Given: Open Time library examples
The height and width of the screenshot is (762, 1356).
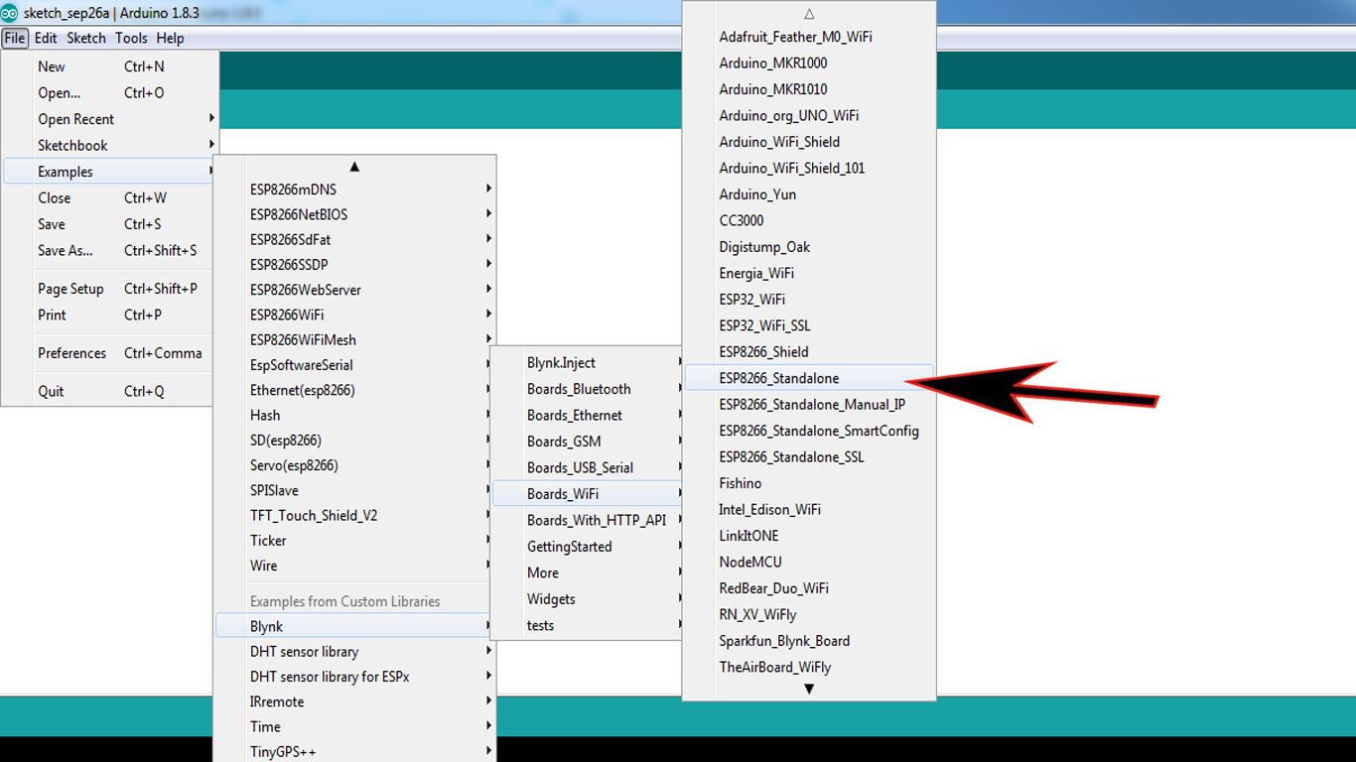Looking at the screenshot, I should click(354, 727).
